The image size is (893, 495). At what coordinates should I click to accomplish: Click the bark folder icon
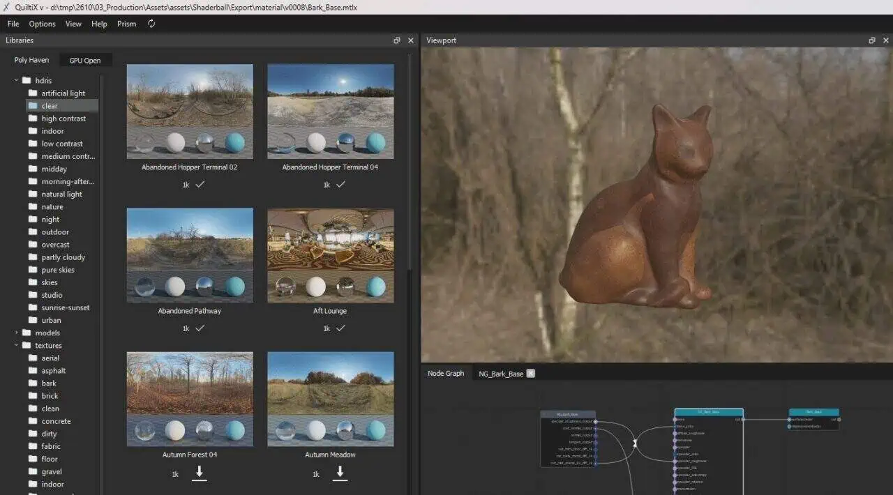point(33,383)
